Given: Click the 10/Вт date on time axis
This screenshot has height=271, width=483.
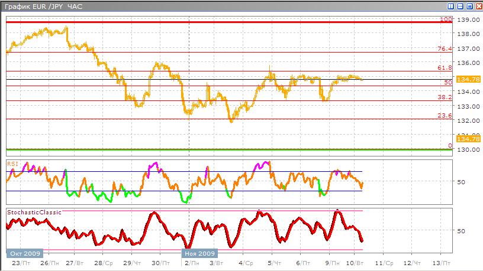Looking at the screenshot, I should tap(355, 262).
